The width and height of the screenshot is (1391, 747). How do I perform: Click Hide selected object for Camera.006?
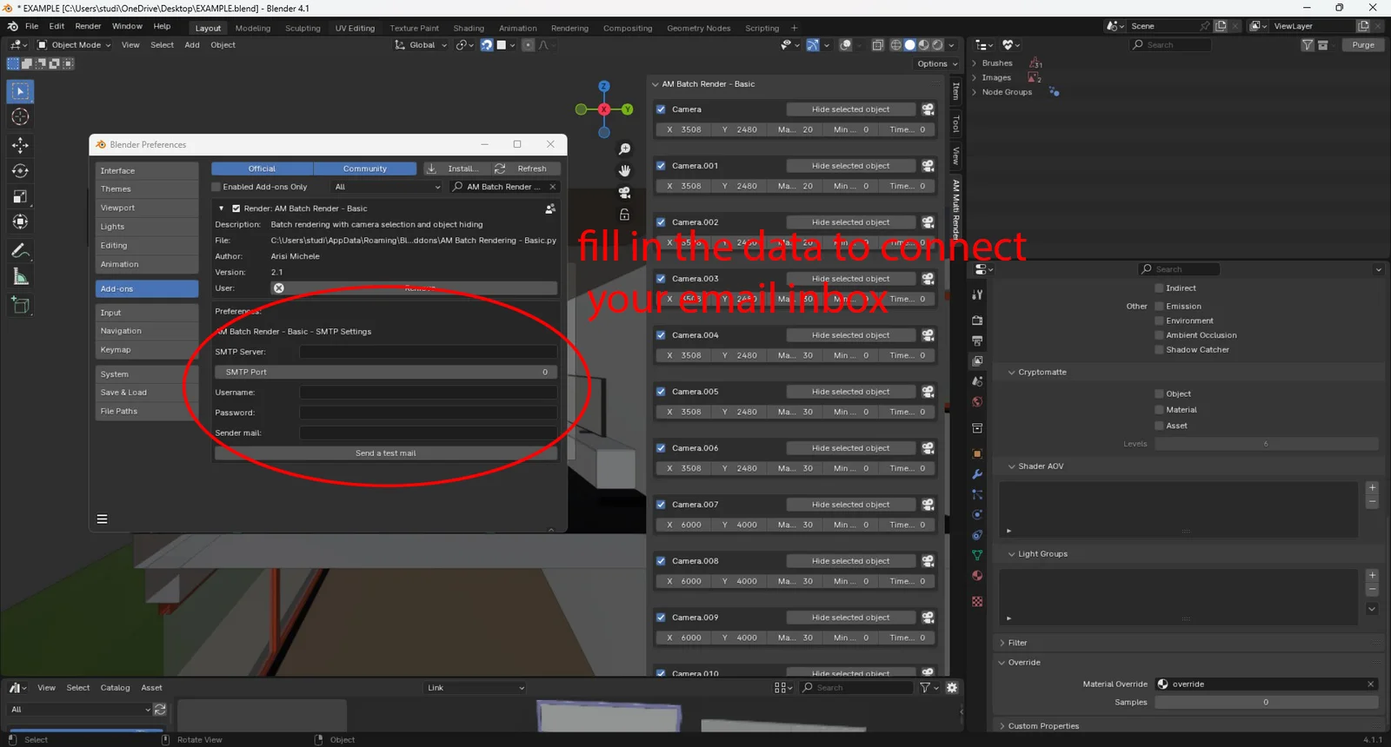tap(851, 448)
